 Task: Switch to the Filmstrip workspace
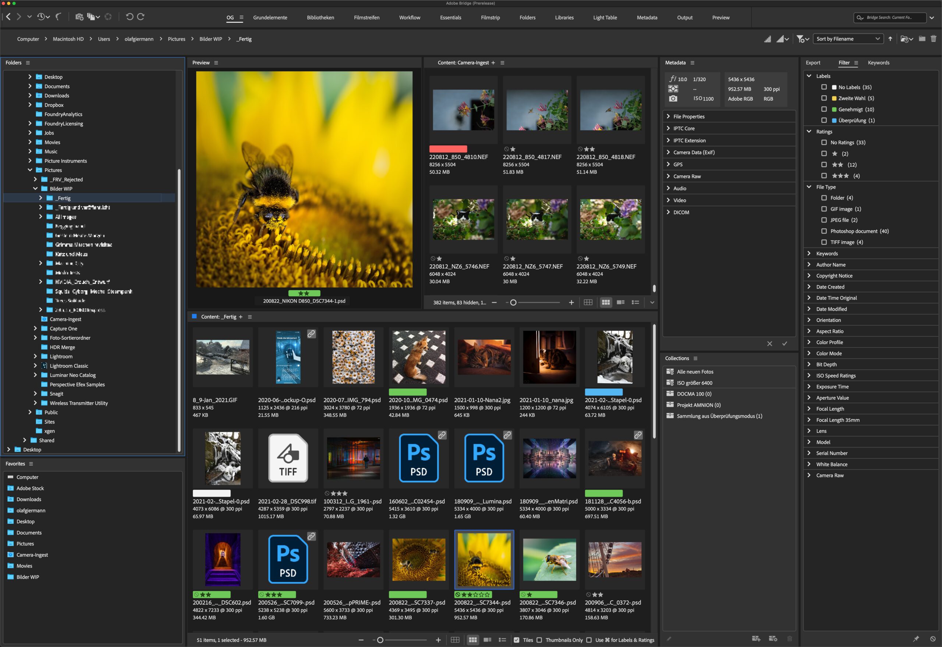[x=490, y=17]
